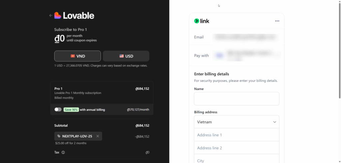This screenshot has height=163, width=341.
Task: Select VND currency option
Action: coord(78,56)
